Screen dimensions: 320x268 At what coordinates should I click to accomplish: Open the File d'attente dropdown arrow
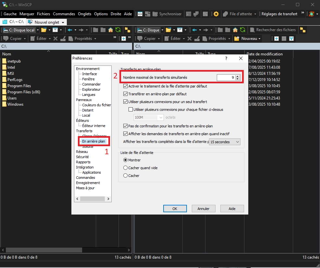coord(255,14)
